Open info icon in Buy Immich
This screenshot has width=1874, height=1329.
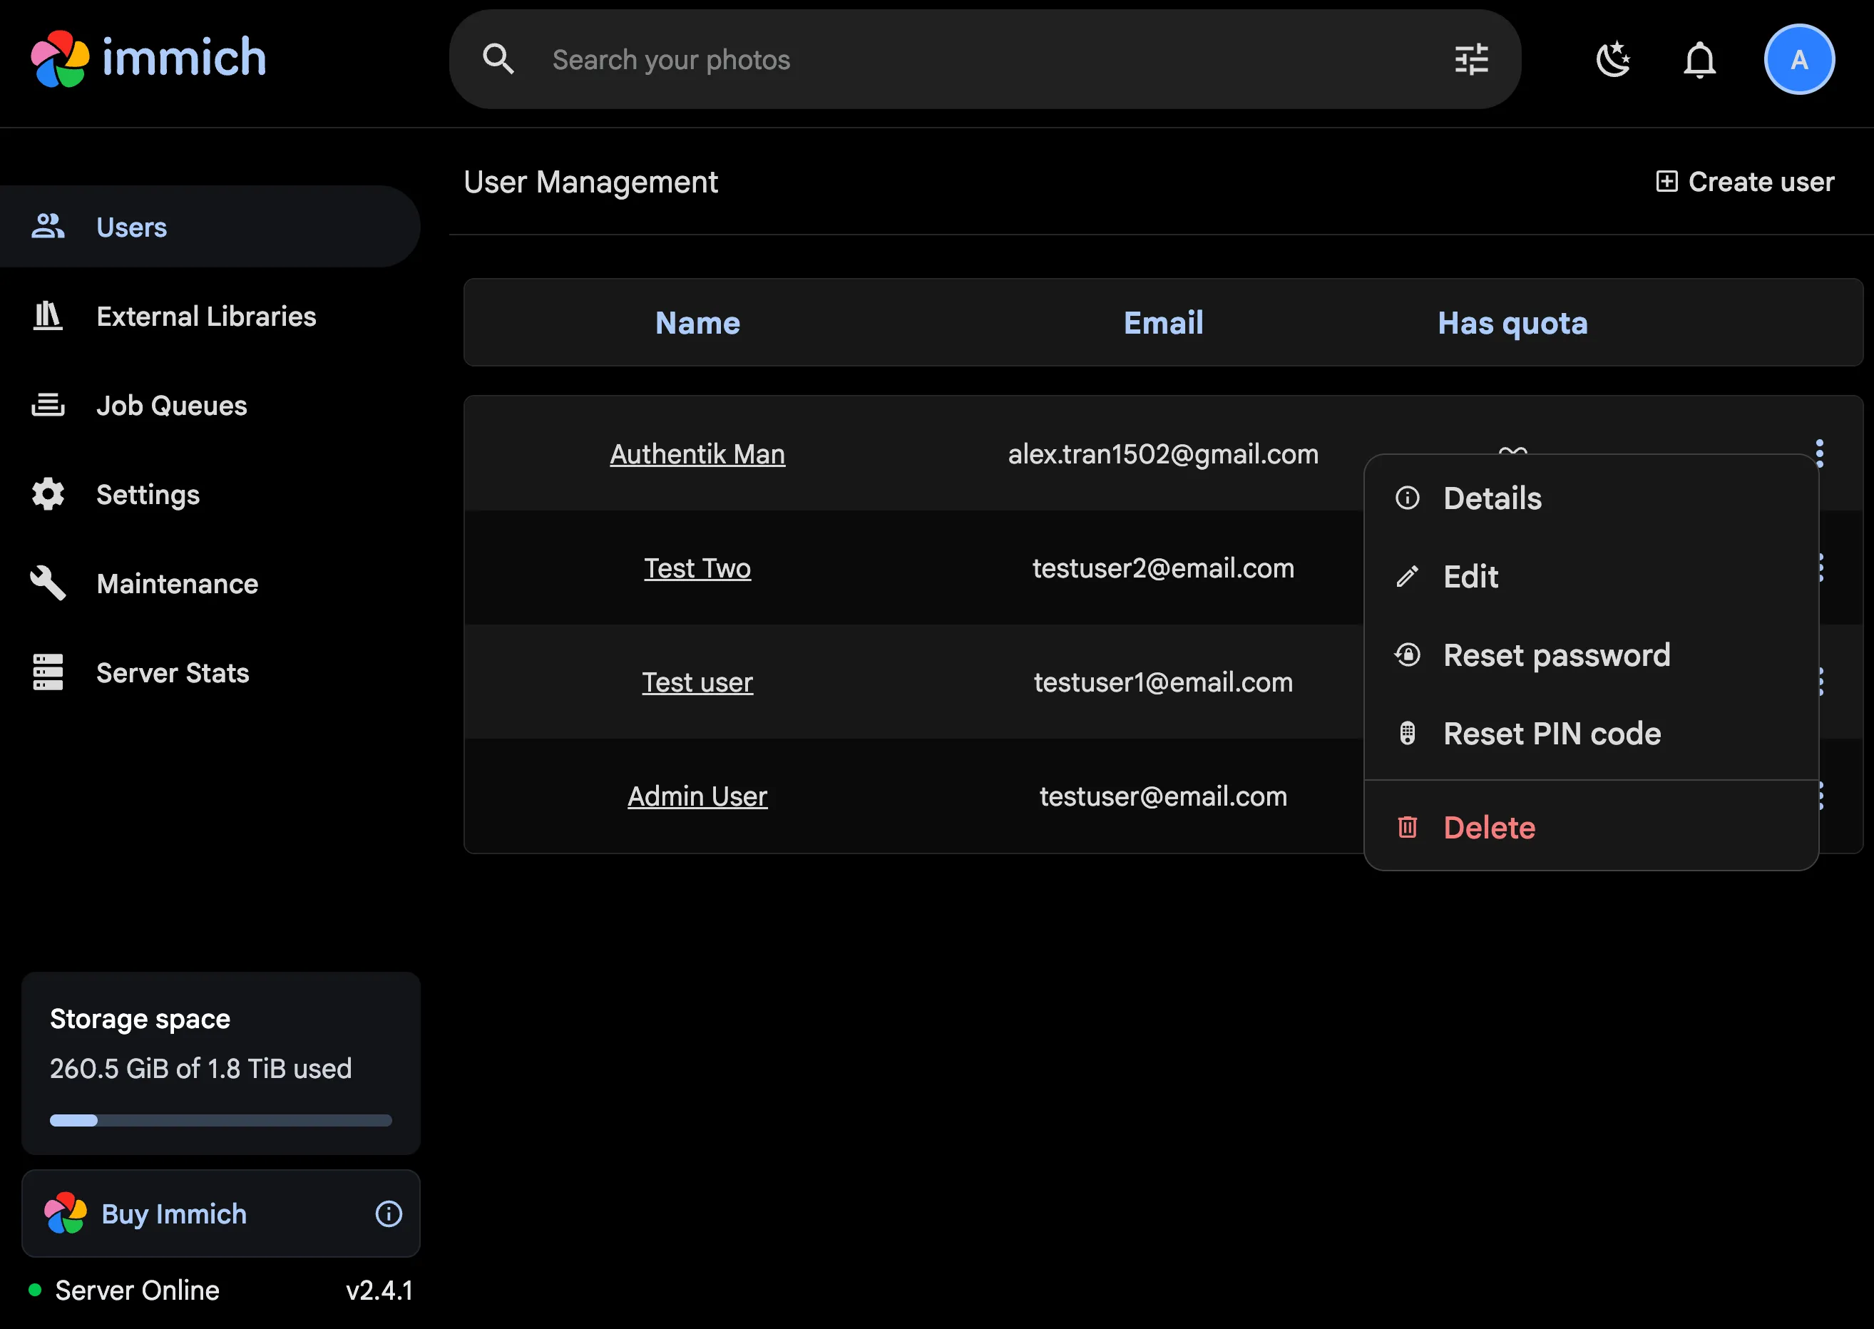(388, 1213)
